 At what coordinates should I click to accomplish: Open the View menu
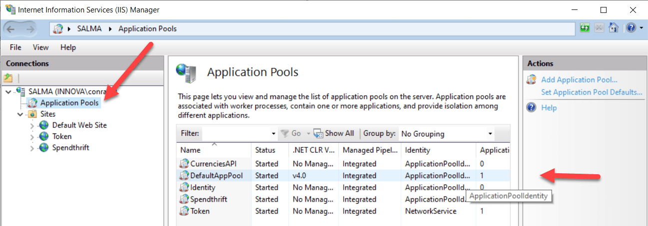40,47
